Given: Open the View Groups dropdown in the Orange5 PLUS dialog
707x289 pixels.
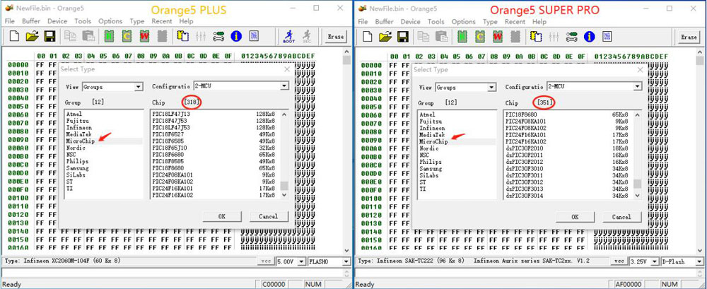Looking at the screenshot, I should coord(139,87).
